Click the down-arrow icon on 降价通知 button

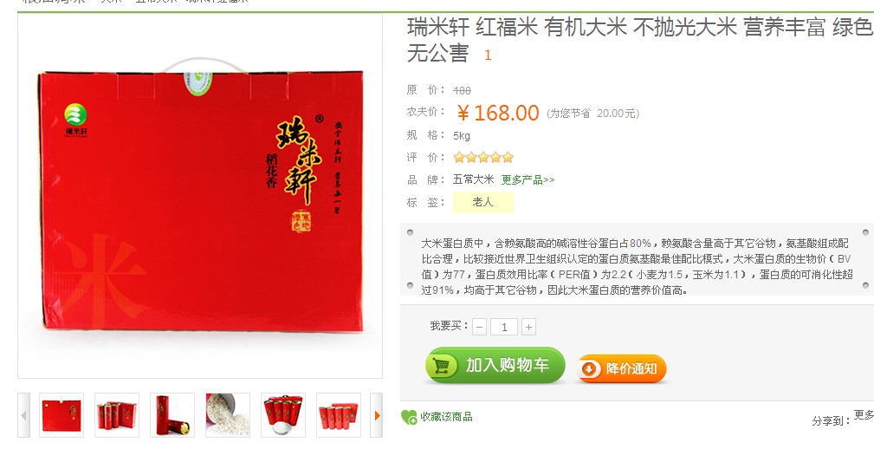(590, 368)
